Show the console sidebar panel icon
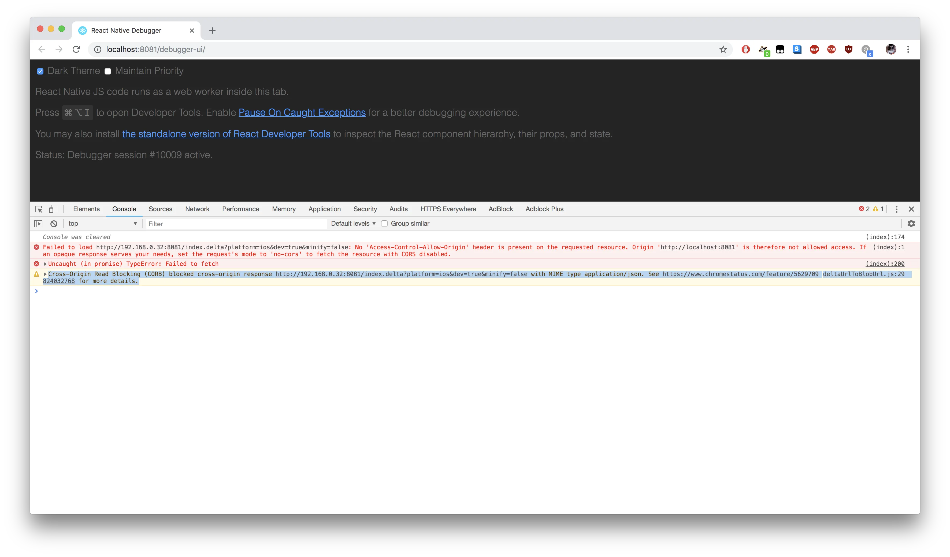This screenshot has width=950, height=557. [38, 224]
